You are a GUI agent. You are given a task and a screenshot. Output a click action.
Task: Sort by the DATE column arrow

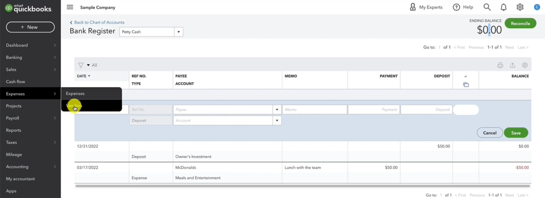pos(89,76)
